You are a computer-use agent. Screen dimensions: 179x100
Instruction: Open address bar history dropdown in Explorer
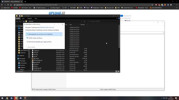82,21
